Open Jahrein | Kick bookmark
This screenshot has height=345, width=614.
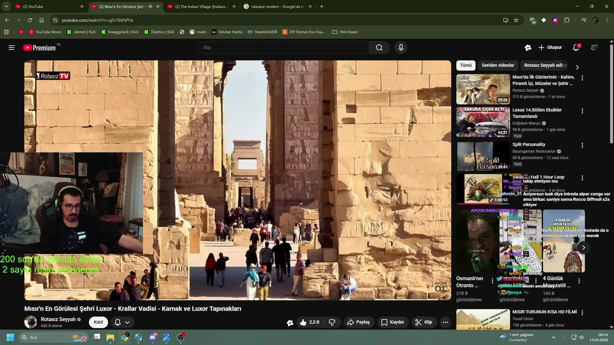pos(82,32)
